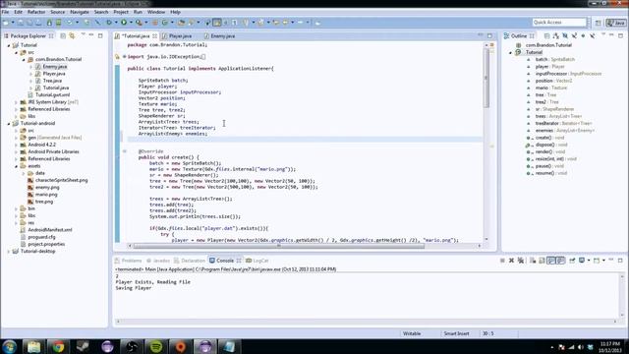Click the External Tools run icon

click(x=139, y=23)
